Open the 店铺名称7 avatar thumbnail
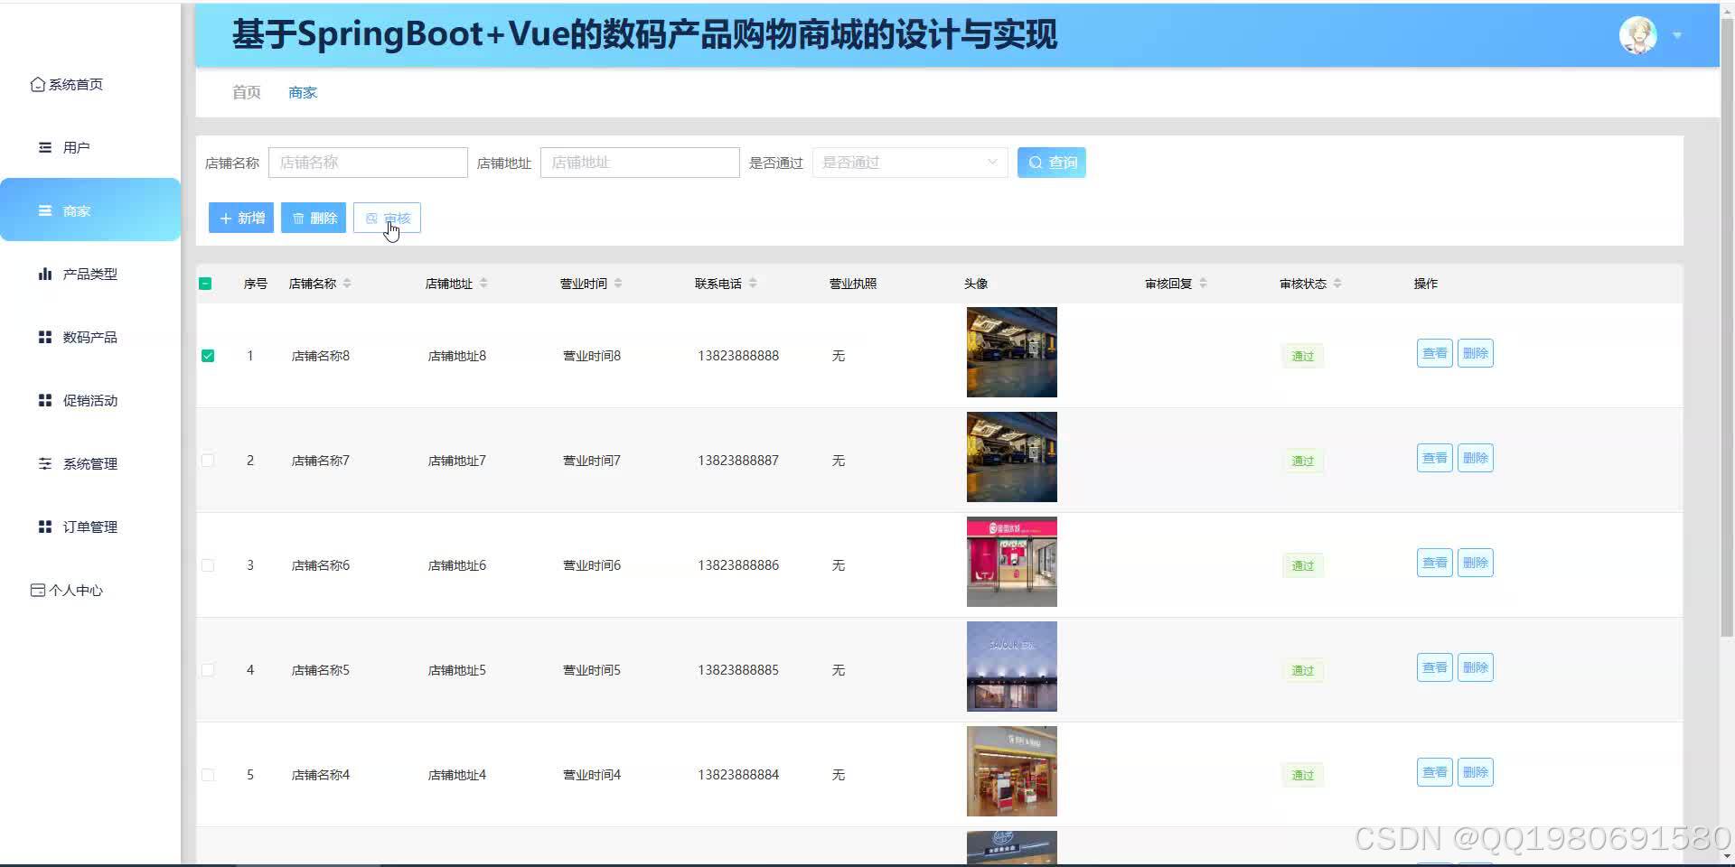 (x=1012, y=457)
